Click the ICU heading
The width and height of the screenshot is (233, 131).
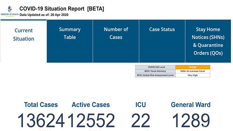point(141,105)
